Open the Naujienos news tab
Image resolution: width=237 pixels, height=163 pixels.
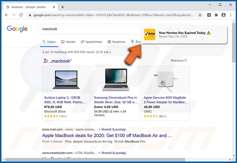116,42
